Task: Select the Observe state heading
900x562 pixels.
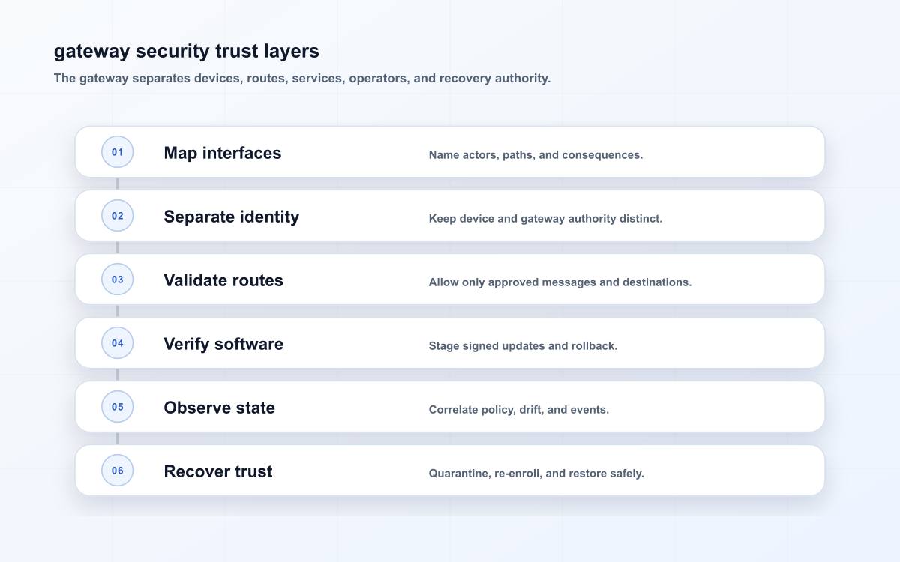Action: (x=220, y=408)
